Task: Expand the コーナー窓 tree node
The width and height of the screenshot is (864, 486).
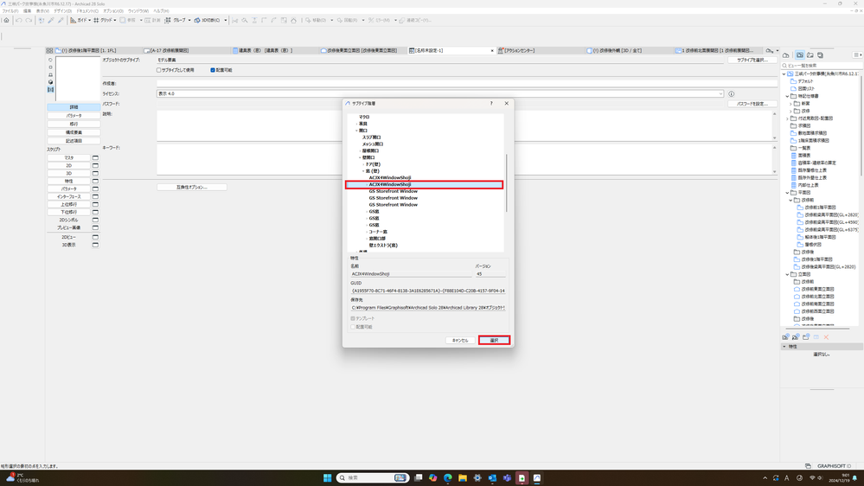Action: [x=367, y=232]
